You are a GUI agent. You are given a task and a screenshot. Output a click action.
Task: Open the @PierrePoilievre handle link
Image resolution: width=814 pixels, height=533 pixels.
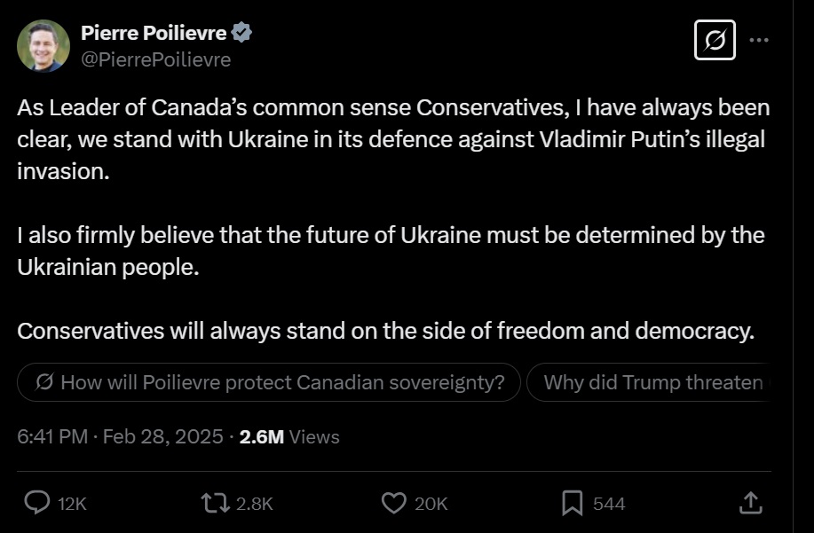coord(155,59)
